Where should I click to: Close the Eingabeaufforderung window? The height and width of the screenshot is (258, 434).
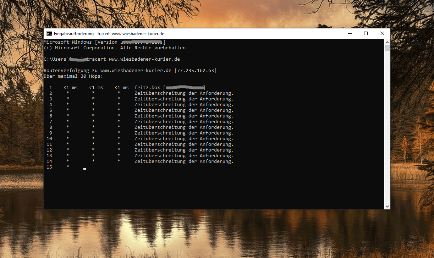(382, 34)
